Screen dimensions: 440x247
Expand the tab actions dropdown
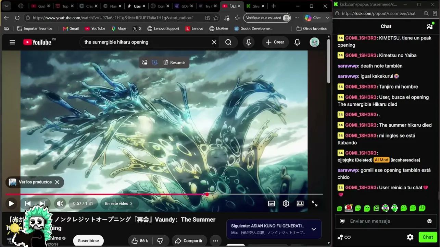6,6
